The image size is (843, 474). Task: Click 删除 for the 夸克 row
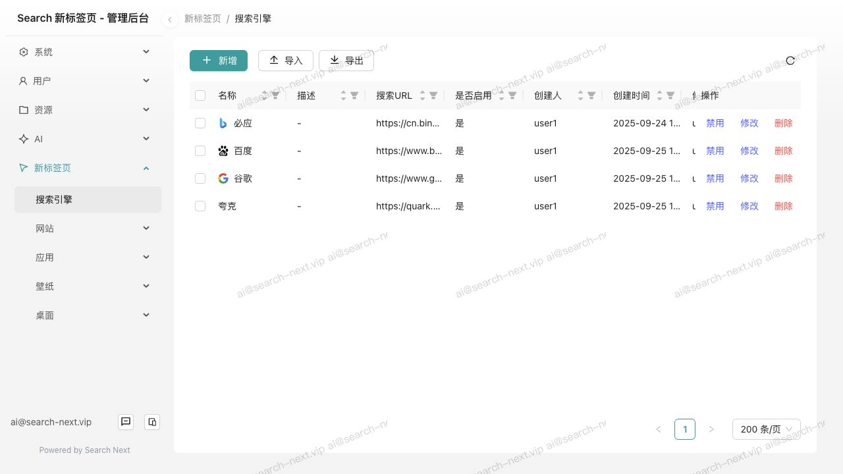[x=784, y=206]
